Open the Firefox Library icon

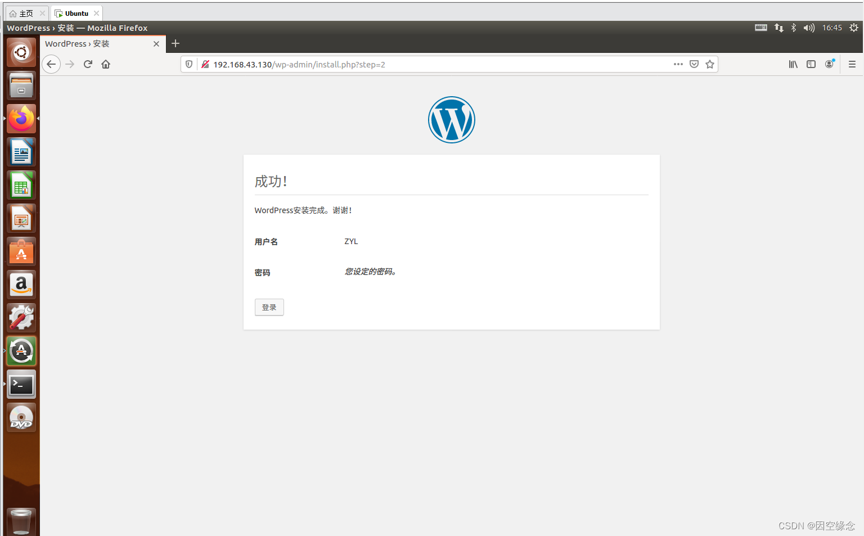click(x=793, y=64)
